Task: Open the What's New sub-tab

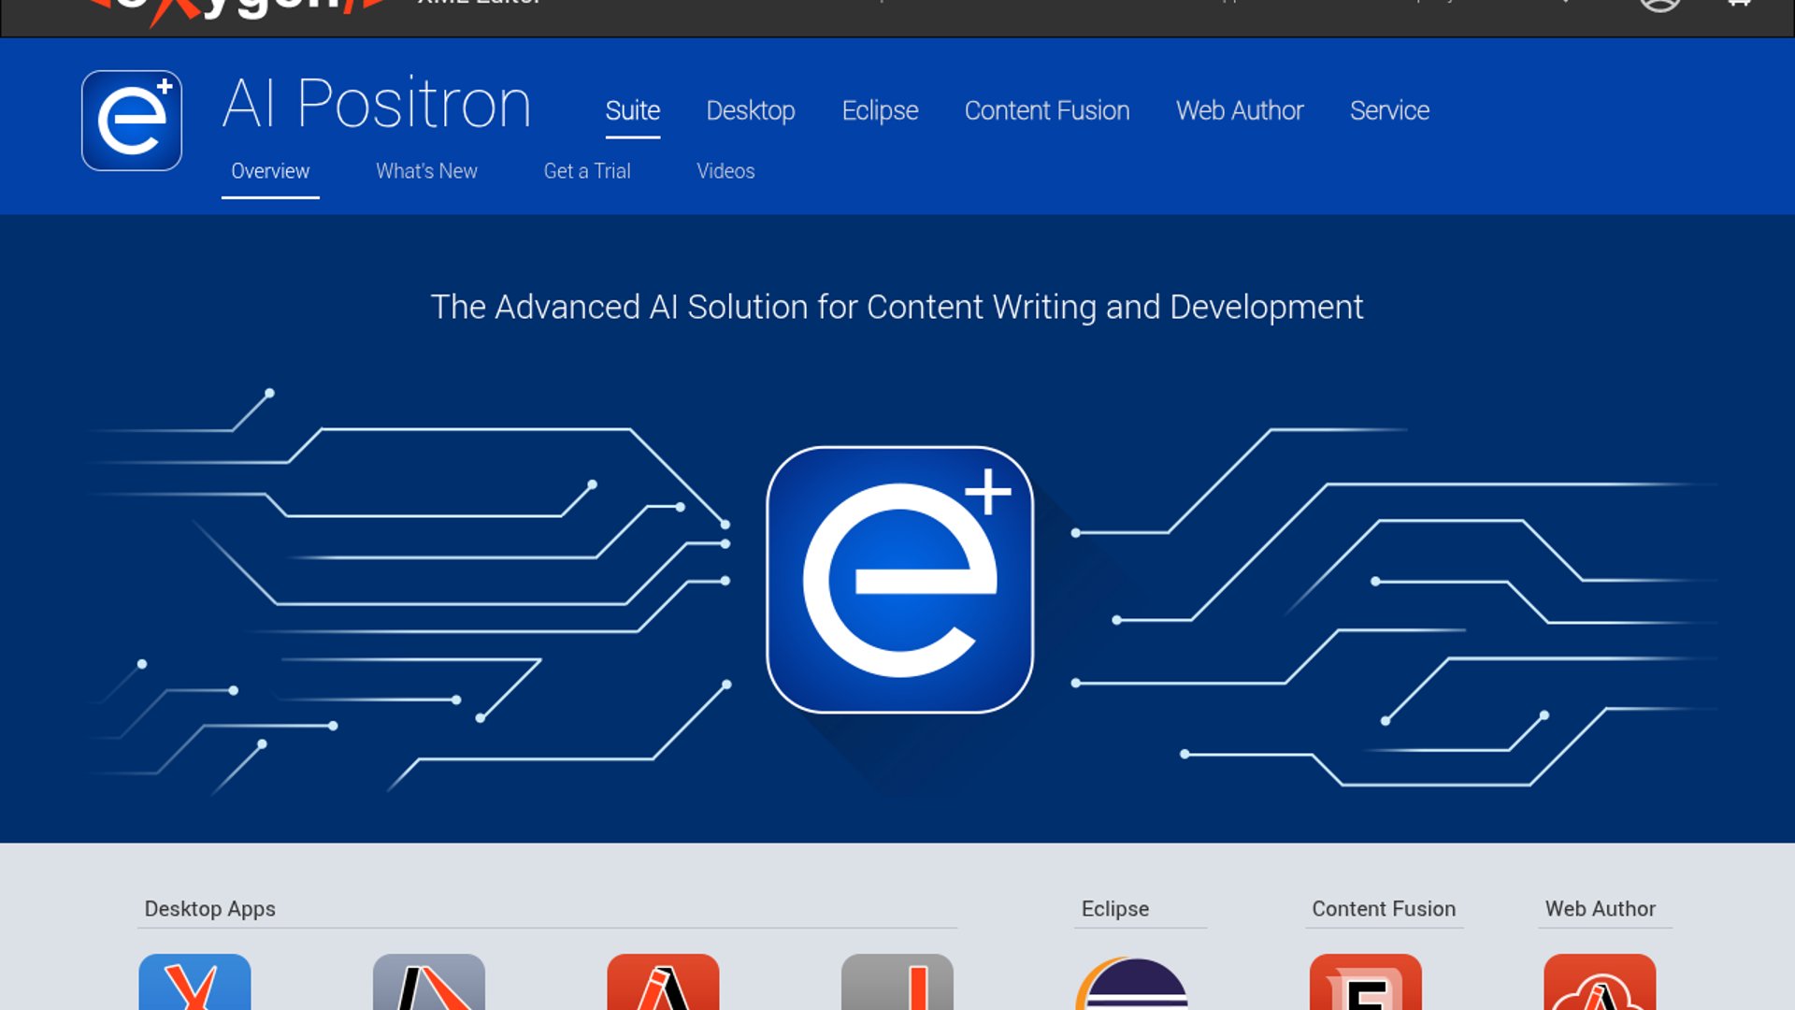Action: [x=426, y=171]
